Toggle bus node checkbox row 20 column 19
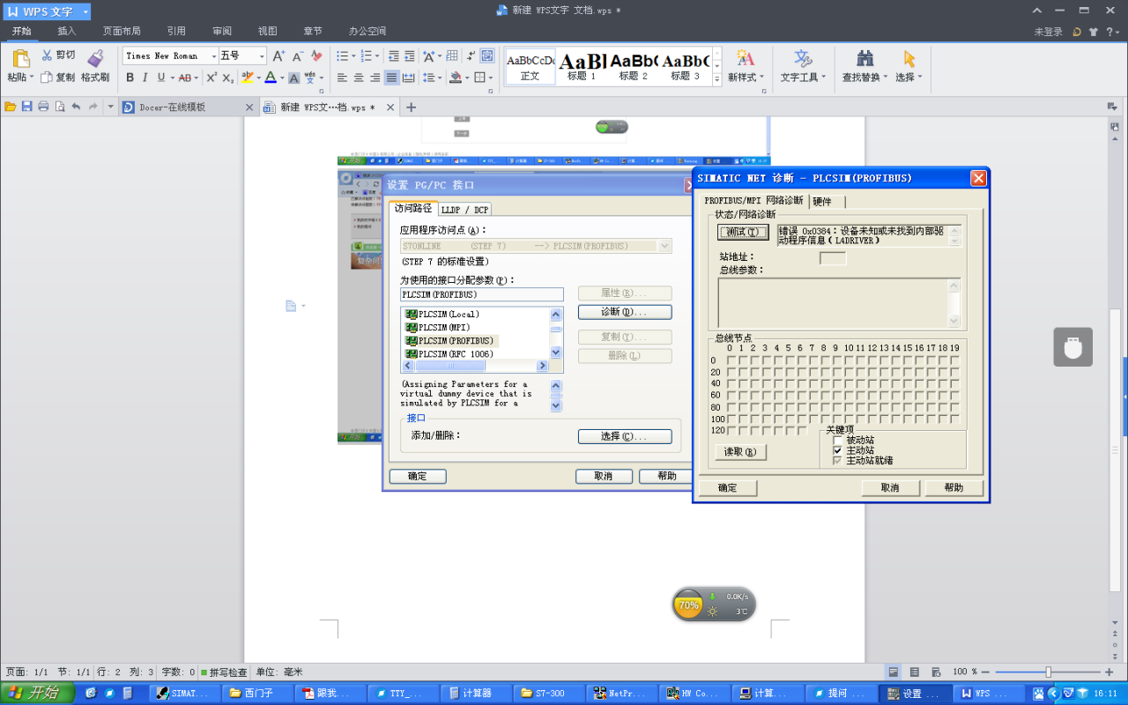This screenshot has width=1128, height=705. tap(954, 372)
